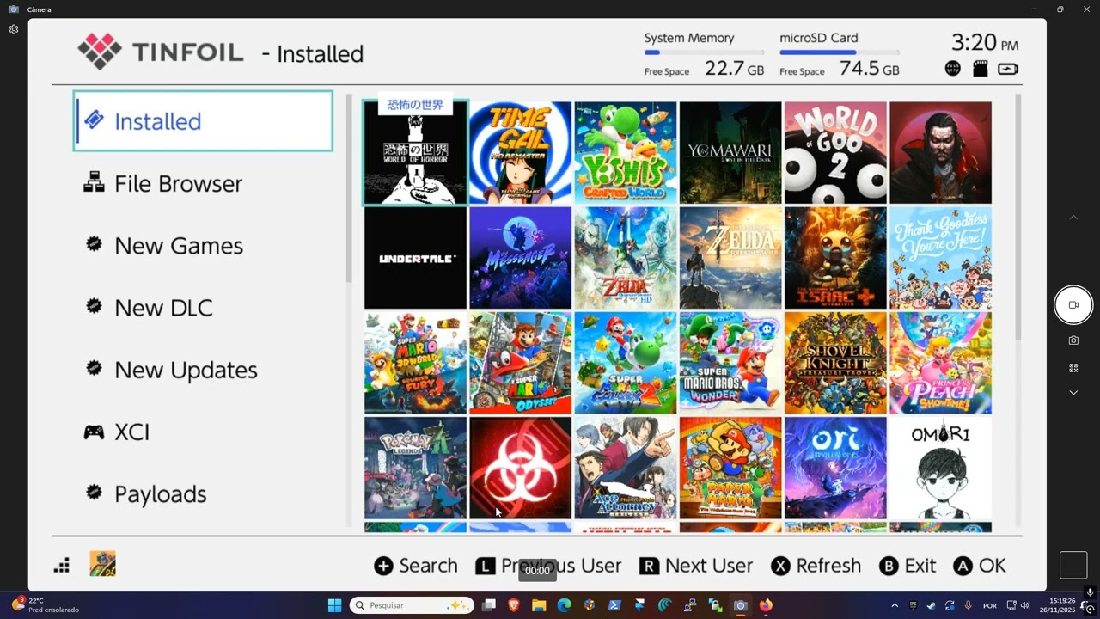Viewport: 1100px width, 619px height.
Task: Select Super Mario Bros. Wonder tile
Action: (730, 363)
